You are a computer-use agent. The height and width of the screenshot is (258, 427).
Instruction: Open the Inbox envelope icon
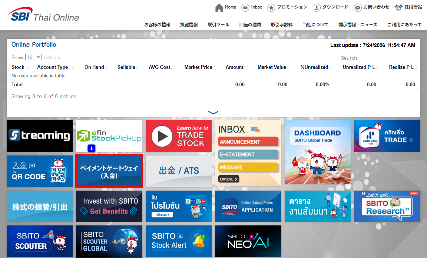pos(245,8)
